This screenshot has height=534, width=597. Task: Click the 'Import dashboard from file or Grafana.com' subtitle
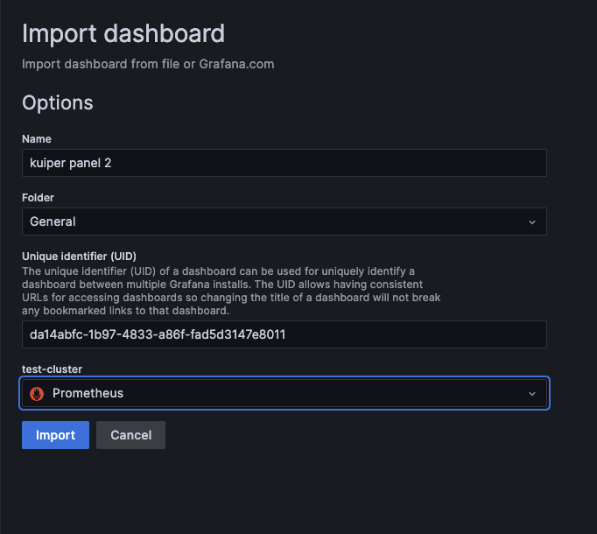coord(148,64)
